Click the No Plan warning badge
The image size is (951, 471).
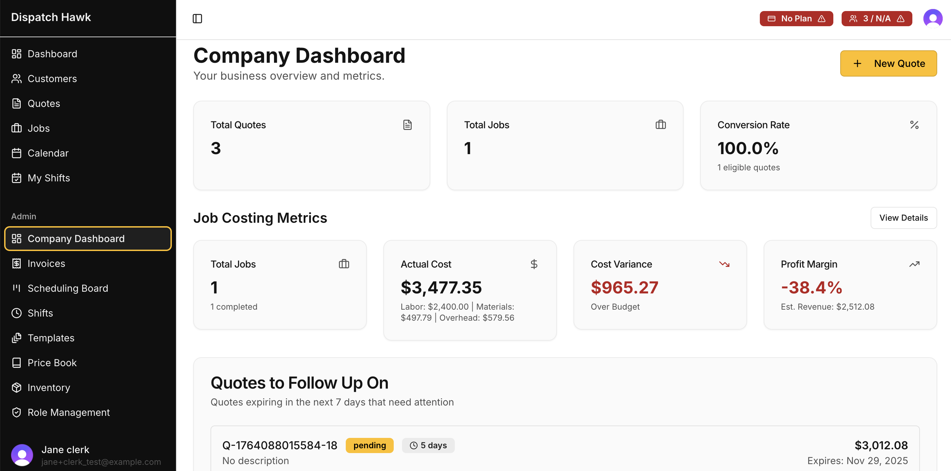tap(796, 18)
